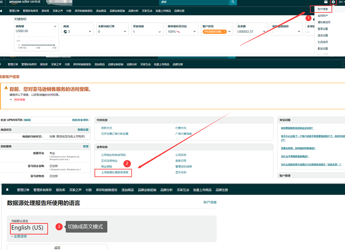The width and height of the screenshot is (345, 250).
Task: Open the 公司名称 link
Action: [181, 155]
